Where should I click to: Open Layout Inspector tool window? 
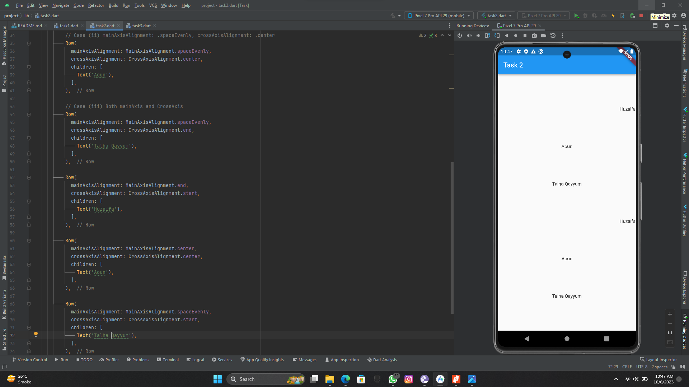(x=658, y=360)
